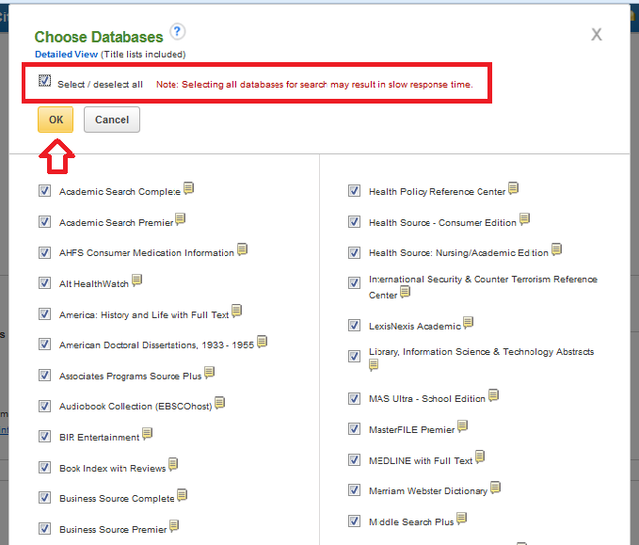Uncheck Academic Search Premier database
The height and width of the screenshot is (545, 639).
tap(44, 222)
